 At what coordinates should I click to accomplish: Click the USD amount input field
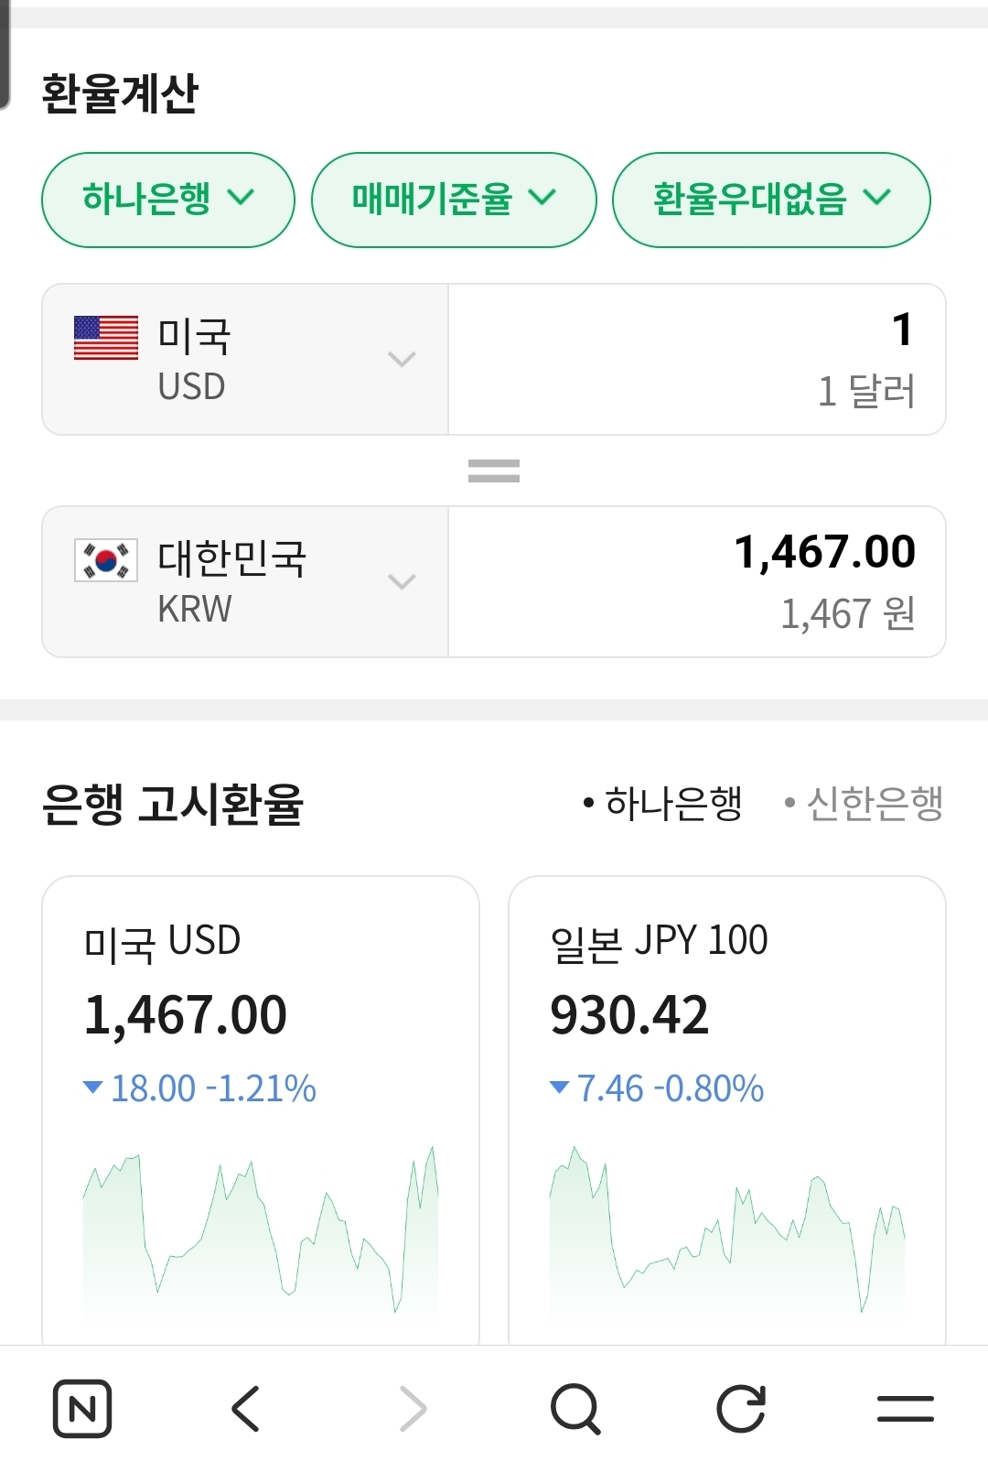[697, 360]
